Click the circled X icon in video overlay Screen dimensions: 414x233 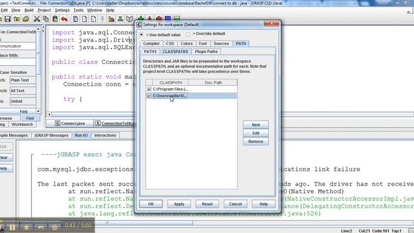pyautogui.click(x=54, y=227)
